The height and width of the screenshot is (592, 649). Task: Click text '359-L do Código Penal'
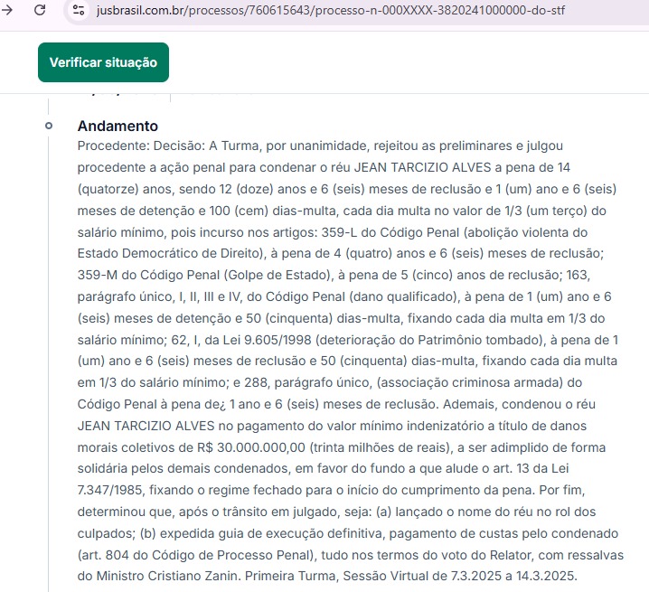[x=390, y=232]
